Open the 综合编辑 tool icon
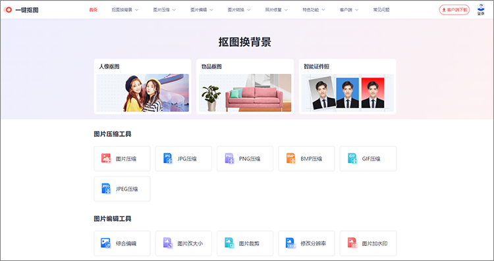This screenshot has width=494, height=261. point(105,243)
